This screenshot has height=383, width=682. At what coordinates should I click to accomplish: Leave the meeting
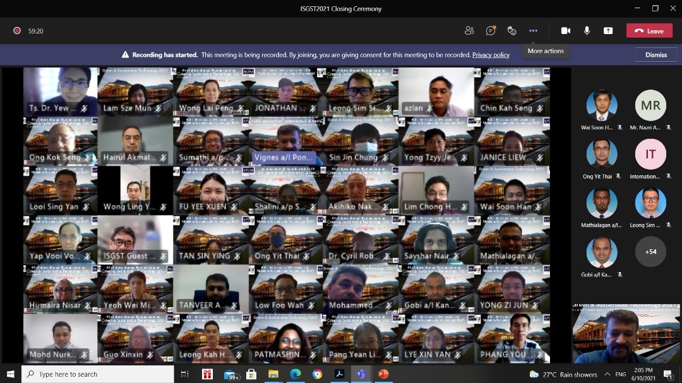tap(649, 30)
